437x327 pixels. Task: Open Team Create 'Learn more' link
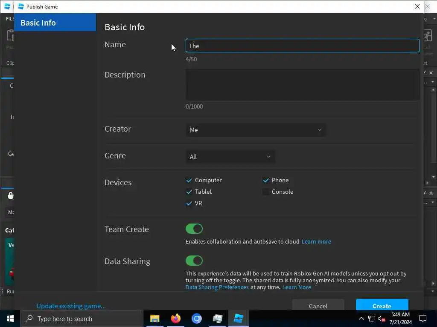[x=316, y=242]
